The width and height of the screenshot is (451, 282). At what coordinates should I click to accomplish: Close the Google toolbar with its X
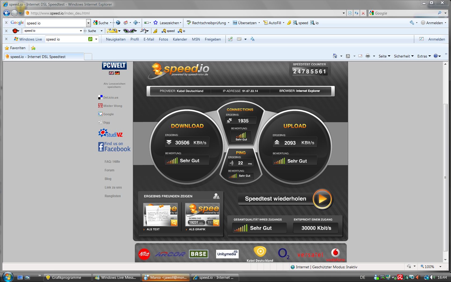click(x=6, y=23)
